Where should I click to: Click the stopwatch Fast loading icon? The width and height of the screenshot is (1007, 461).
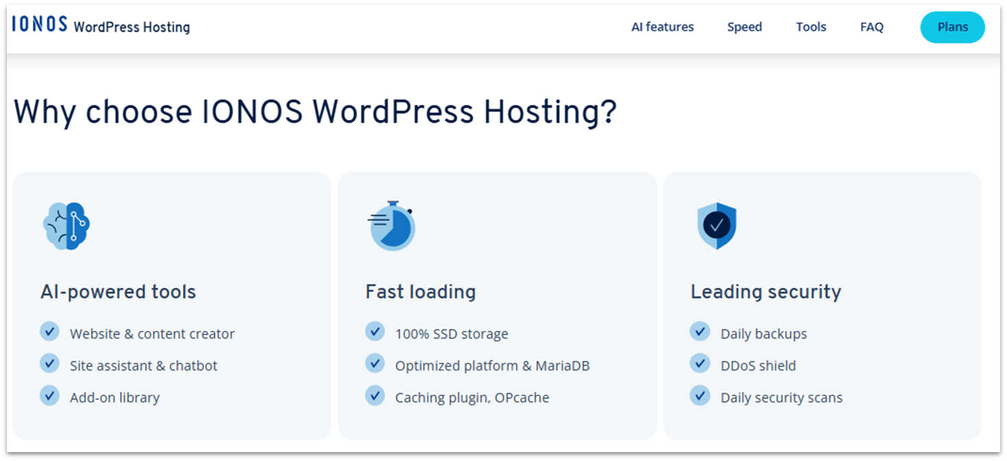(391, 226)
